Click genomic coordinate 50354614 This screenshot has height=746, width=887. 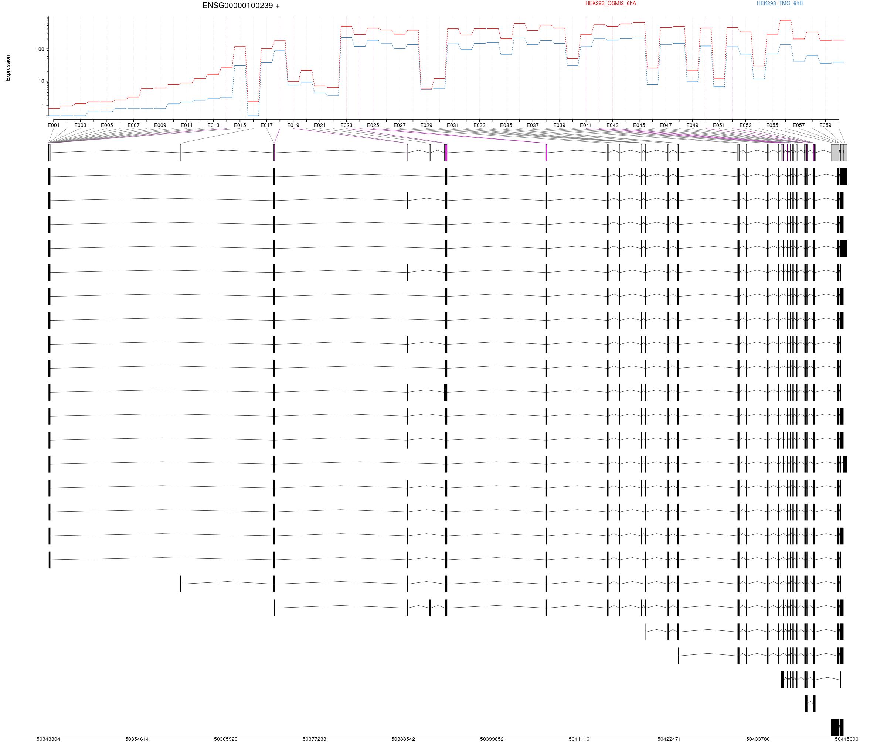point(137,739)
